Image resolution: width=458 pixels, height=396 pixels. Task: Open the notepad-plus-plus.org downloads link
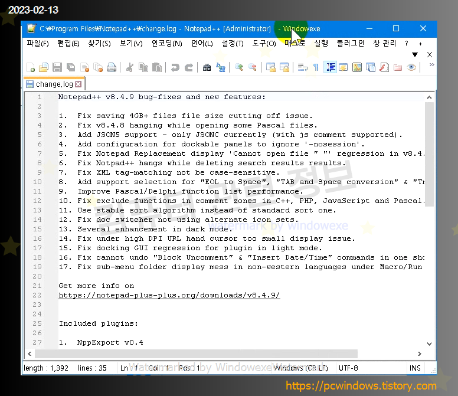(169, 295)
